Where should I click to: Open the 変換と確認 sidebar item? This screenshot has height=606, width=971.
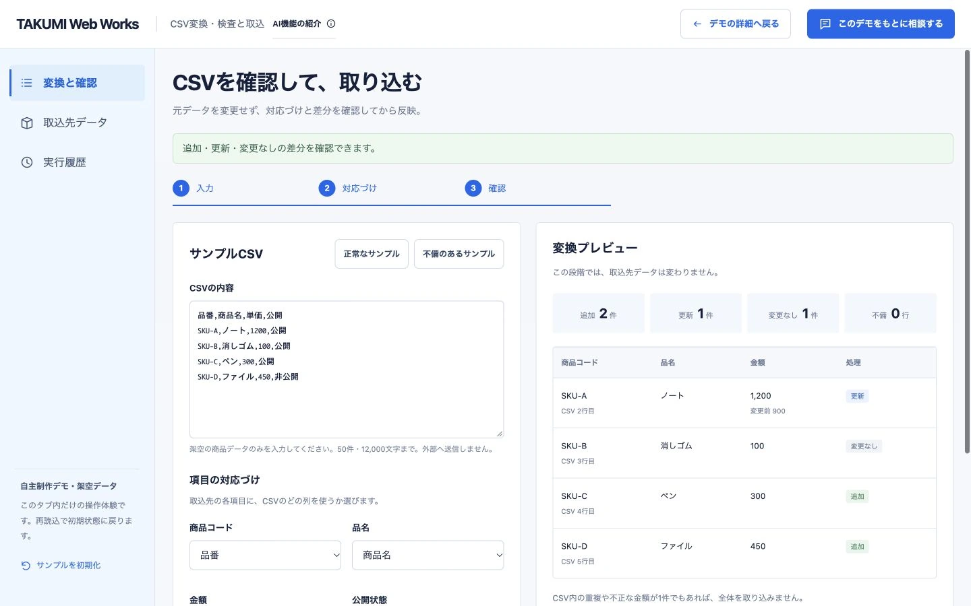[x=78, y=83]
